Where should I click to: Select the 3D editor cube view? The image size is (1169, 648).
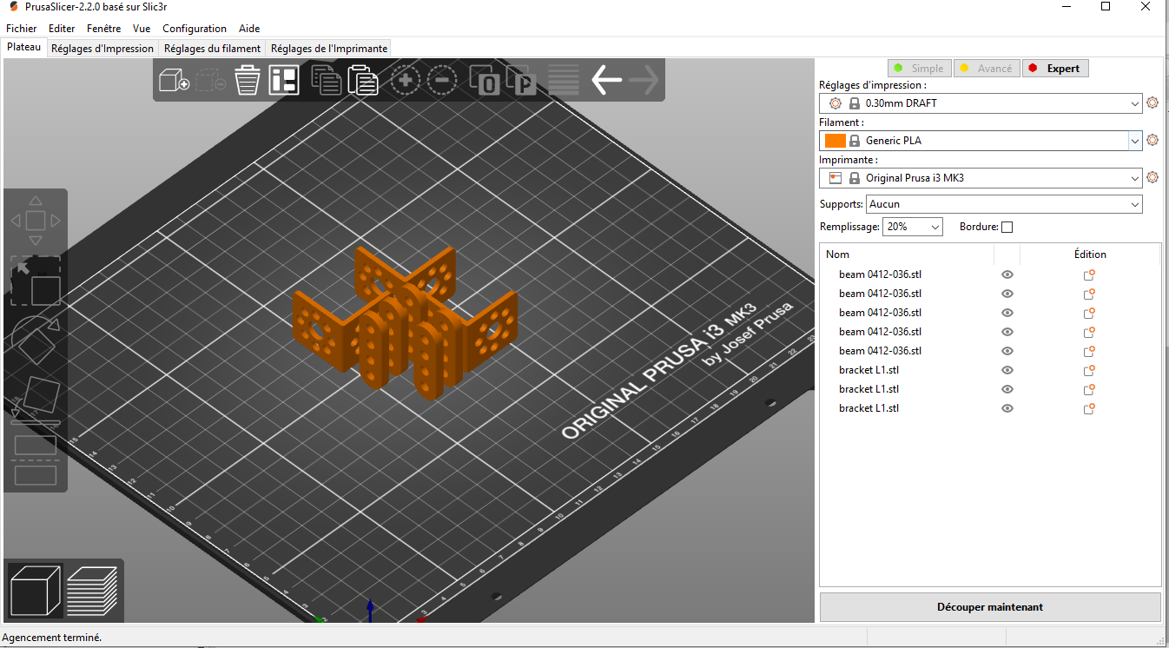tap(36, 590)
